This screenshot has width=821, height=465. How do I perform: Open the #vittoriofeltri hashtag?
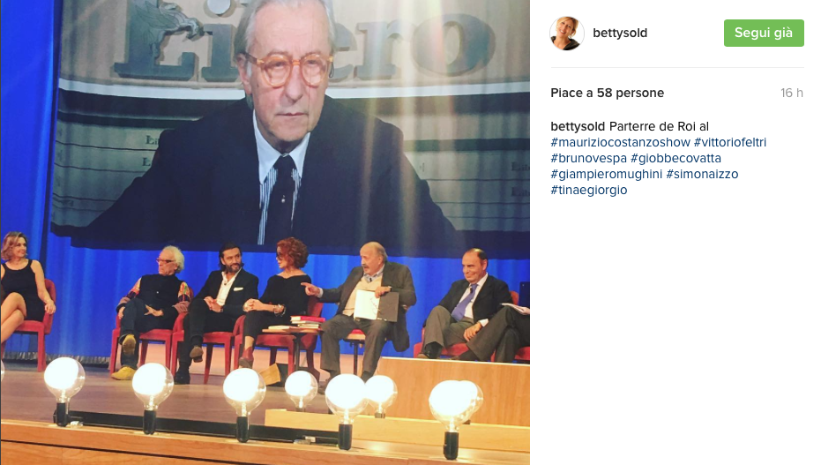click(730, 142)
